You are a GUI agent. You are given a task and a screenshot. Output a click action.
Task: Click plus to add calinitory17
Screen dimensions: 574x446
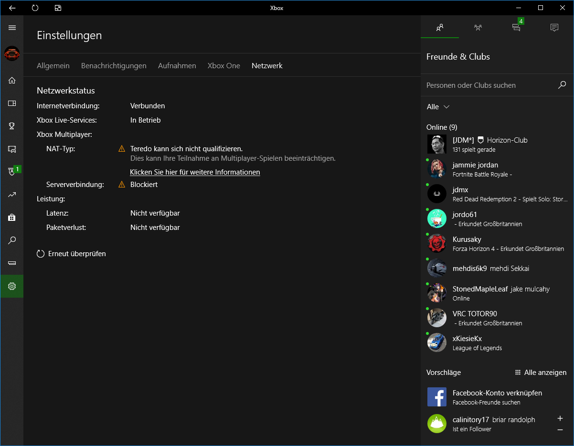click(560, 419)
